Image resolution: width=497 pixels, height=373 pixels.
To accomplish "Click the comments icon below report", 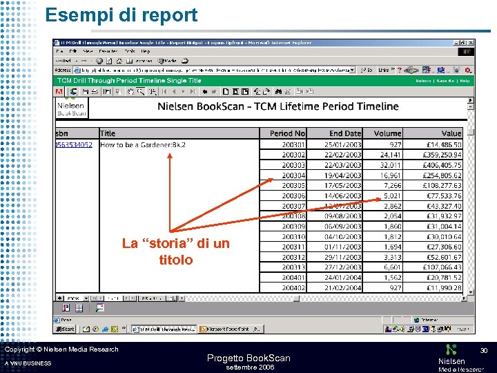I will coord(99,307).
